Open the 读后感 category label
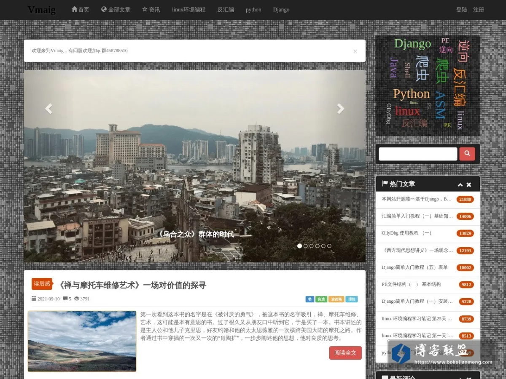This screenshot has width=506, height=379. coord(42,284)
